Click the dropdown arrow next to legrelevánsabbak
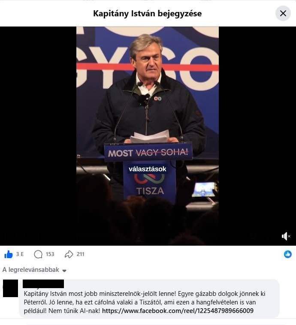 (x=64, y=271)
